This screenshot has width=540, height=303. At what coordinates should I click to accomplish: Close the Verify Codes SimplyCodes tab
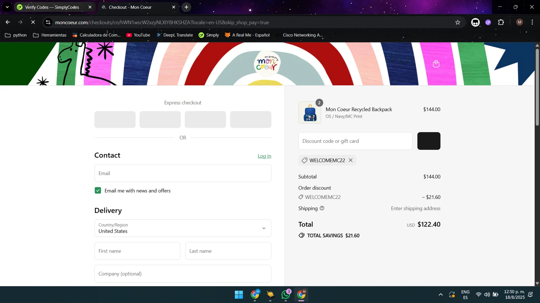click(x=90, y=7)
